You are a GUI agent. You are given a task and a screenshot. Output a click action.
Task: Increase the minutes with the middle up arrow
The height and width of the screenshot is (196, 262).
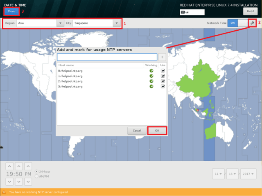tap(19, 166)
